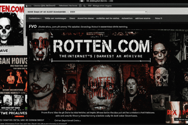The width and height of the screenshot is (188, 125).
Task: Open skeleton-makeup face image right of banner
Action: 160,54
